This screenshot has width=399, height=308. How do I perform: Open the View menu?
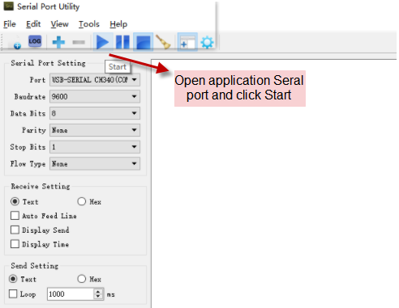tap(59, 24)
